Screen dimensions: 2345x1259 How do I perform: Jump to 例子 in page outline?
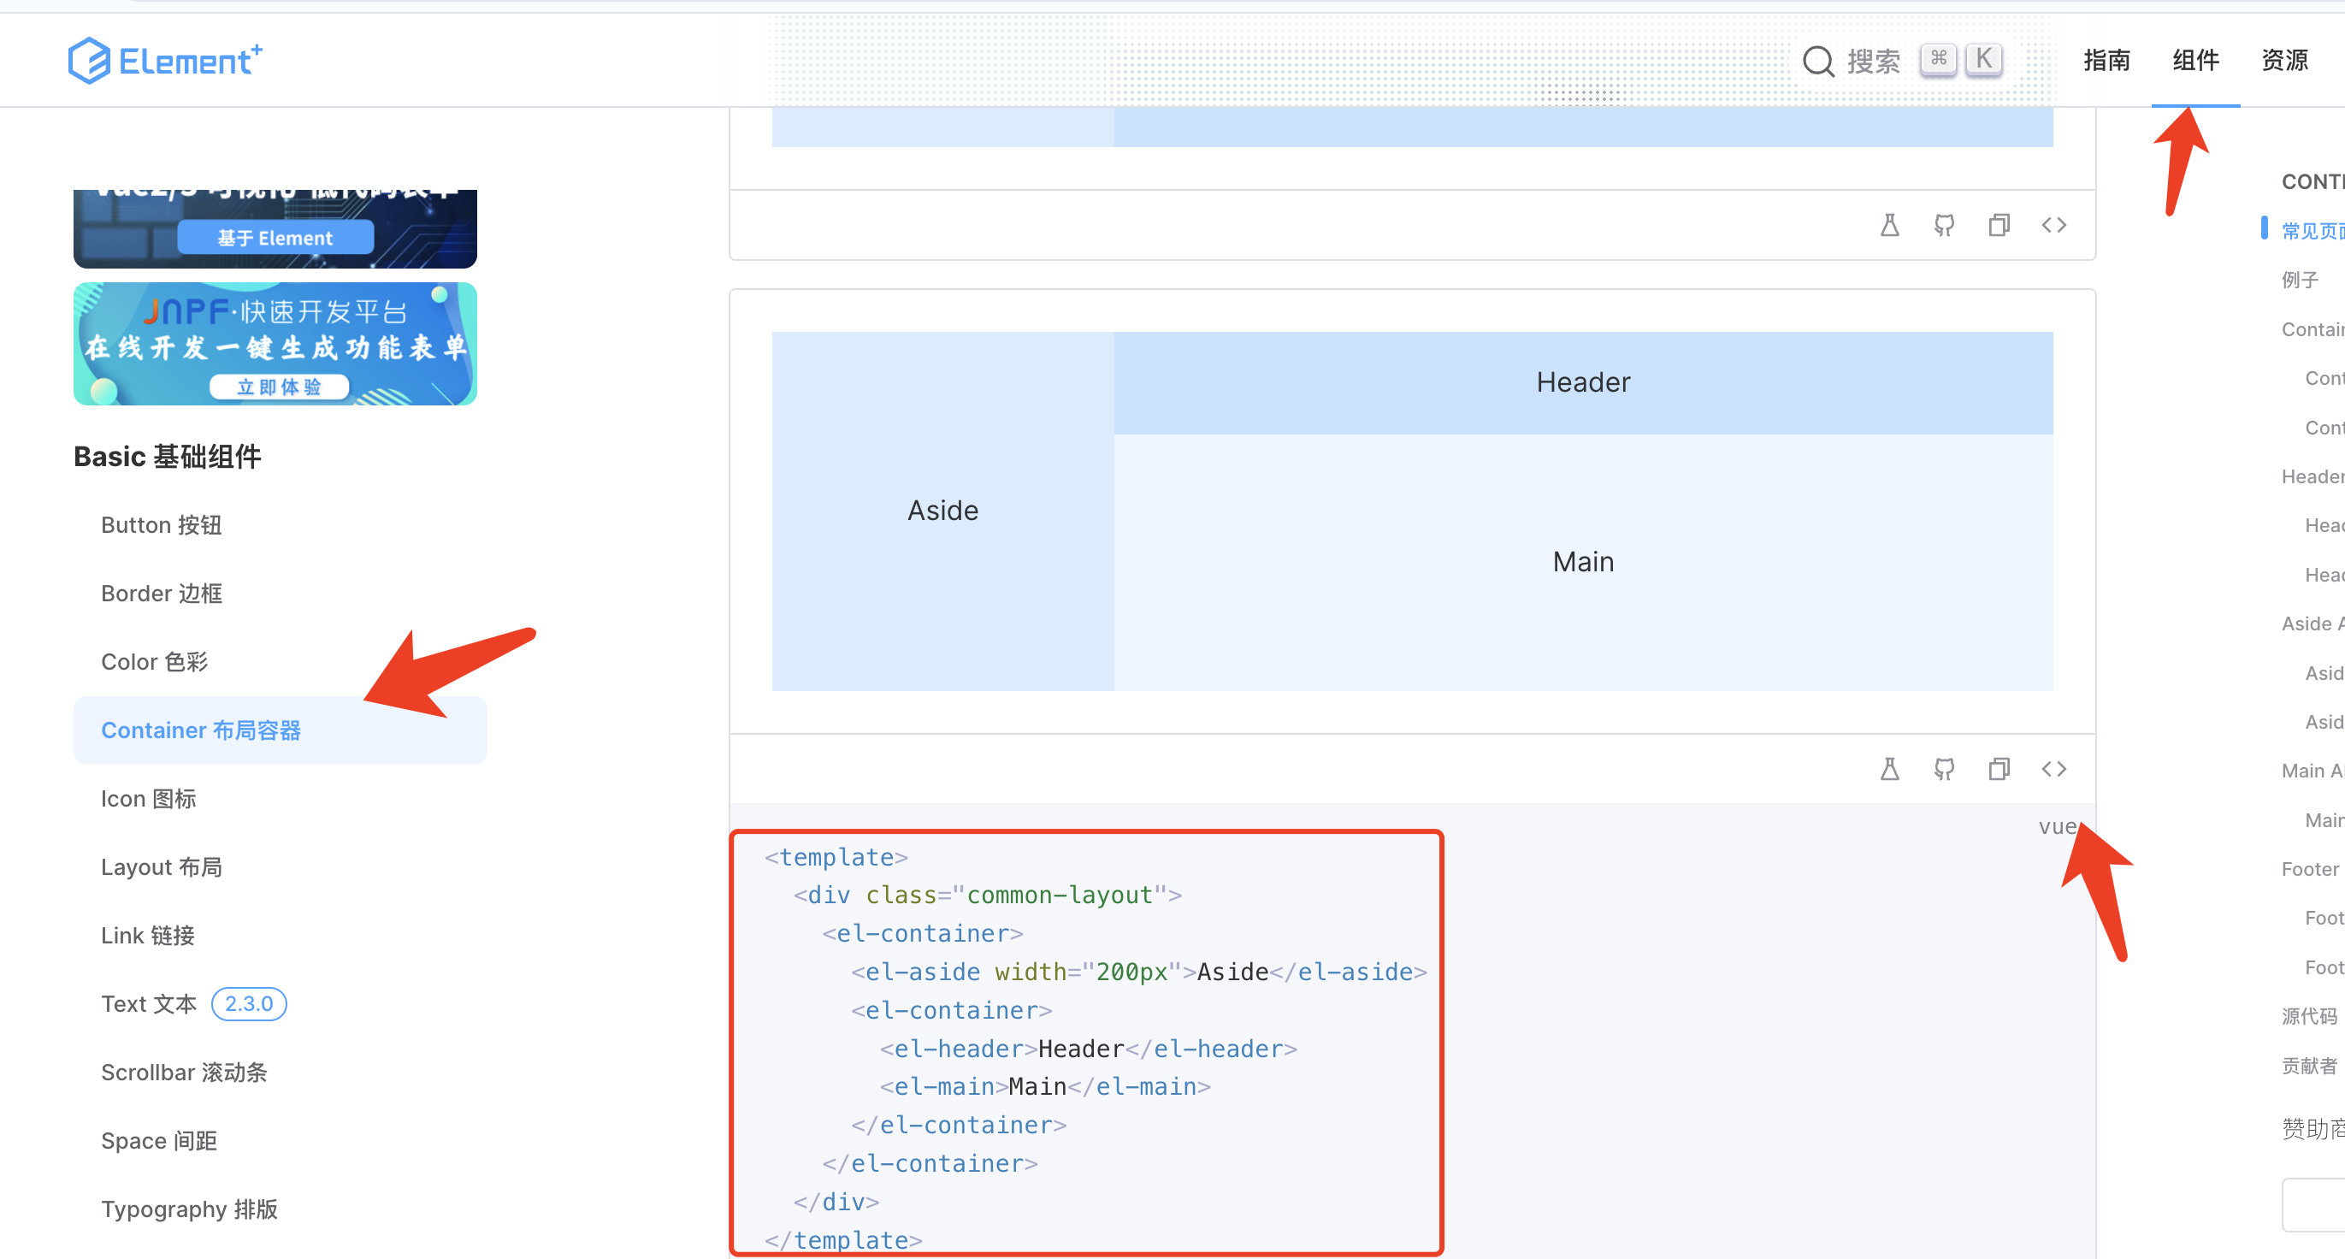point(2301,280)
